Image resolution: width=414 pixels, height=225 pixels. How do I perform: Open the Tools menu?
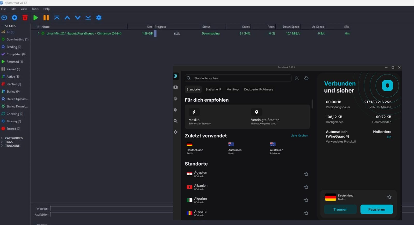[x=35, y=9]
